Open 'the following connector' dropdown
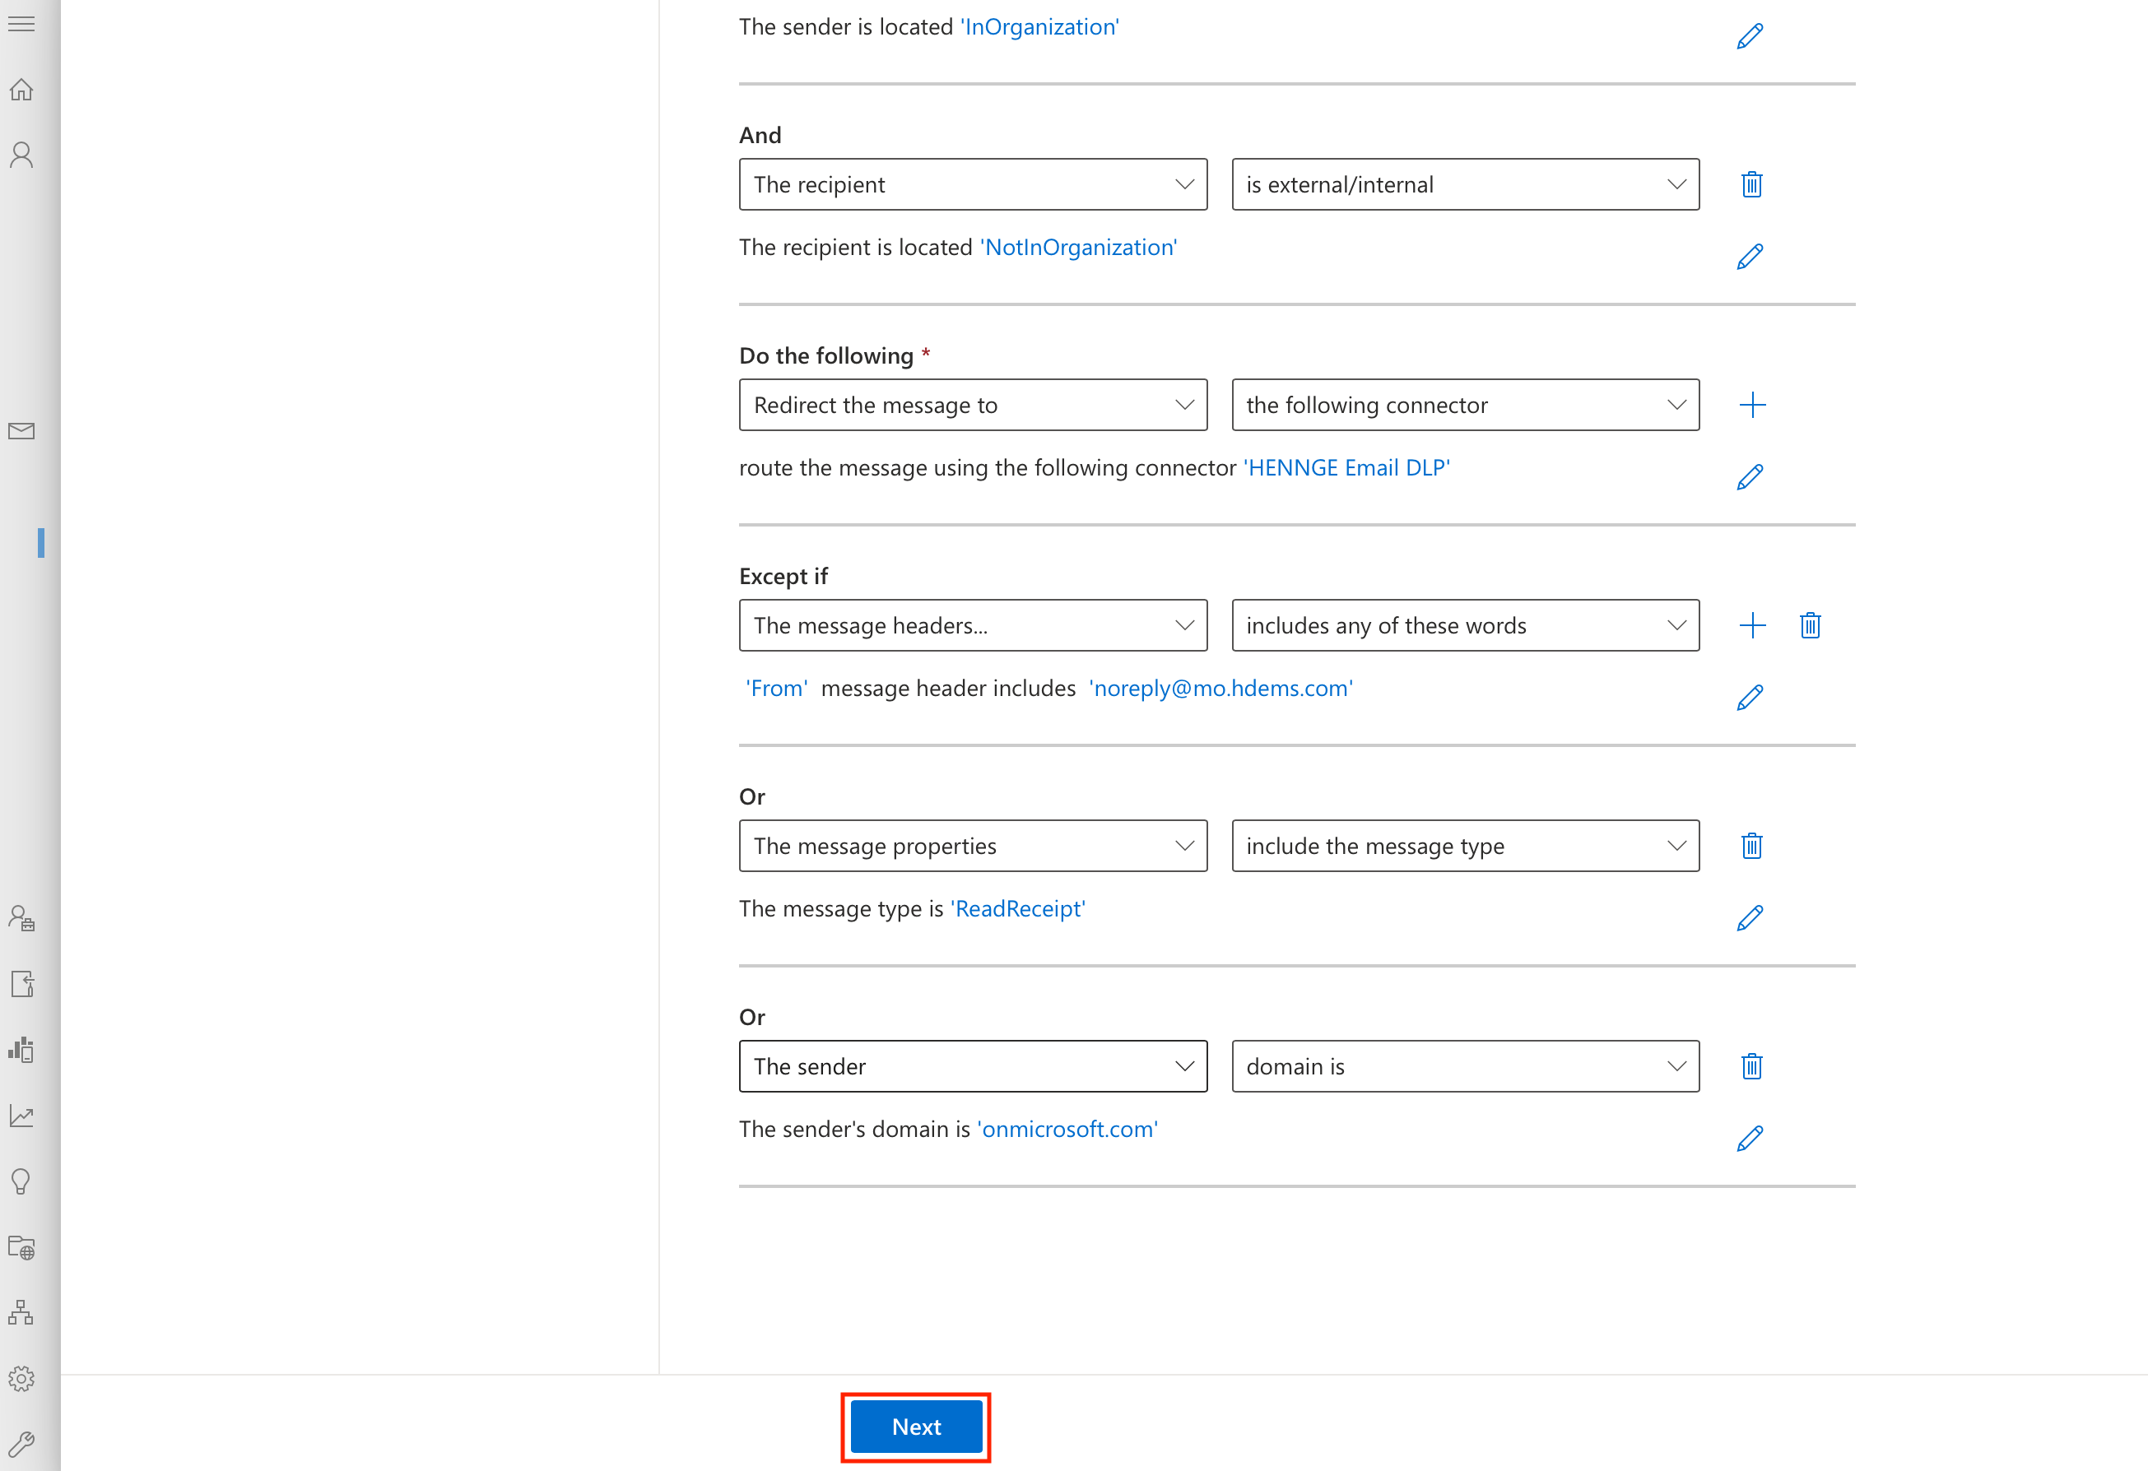This screenshot has height=1471, width=2148. pyautogui.click(x=1465, y=405)
